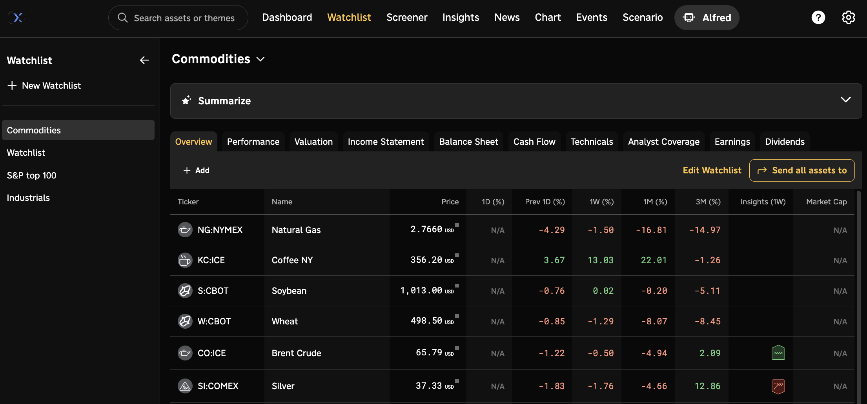The height and width of the screenshot is (404, 867).
Task: Click Coffee NY price indicator square
Action: (x=457, y=255)
